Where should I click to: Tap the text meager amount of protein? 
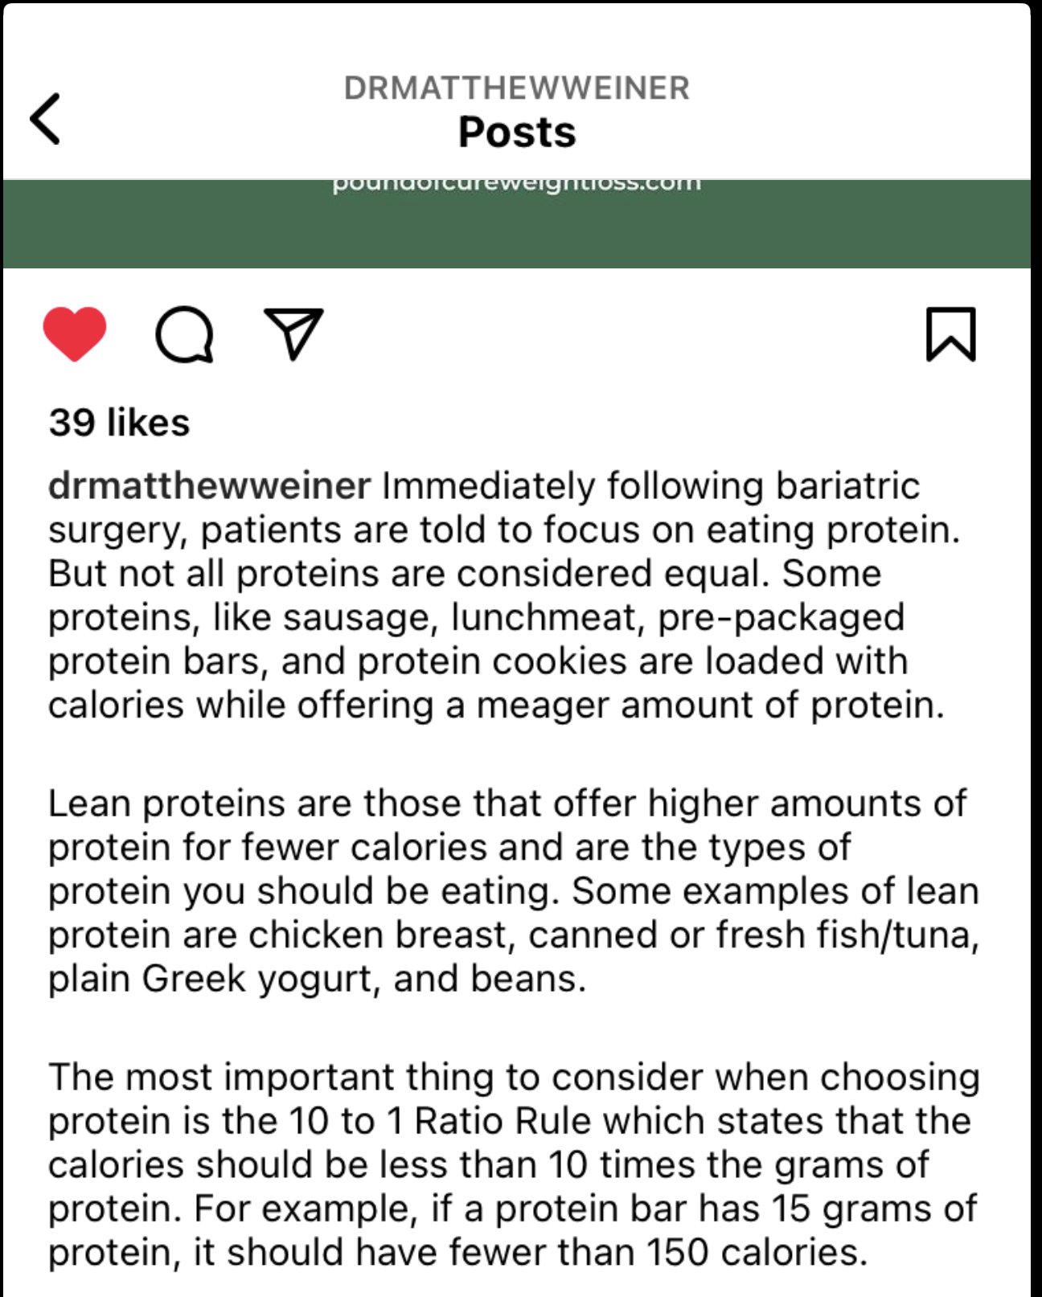710,705
